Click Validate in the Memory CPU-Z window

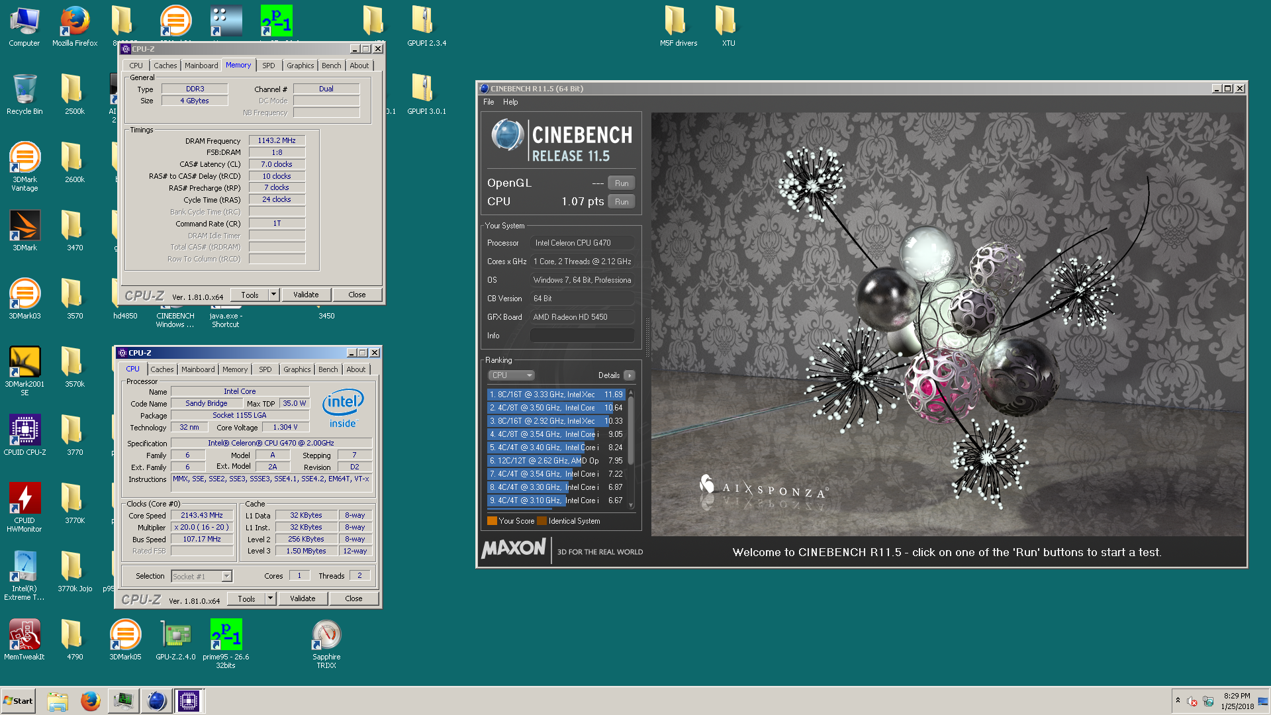[306, 295]
